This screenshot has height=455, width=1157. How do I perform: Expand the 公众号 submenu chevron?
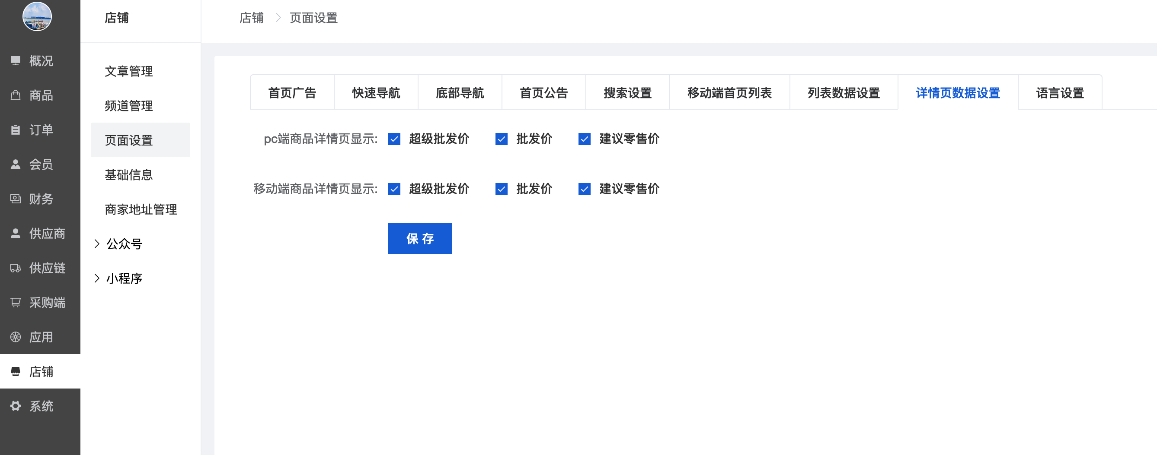(x=96, y=244)
